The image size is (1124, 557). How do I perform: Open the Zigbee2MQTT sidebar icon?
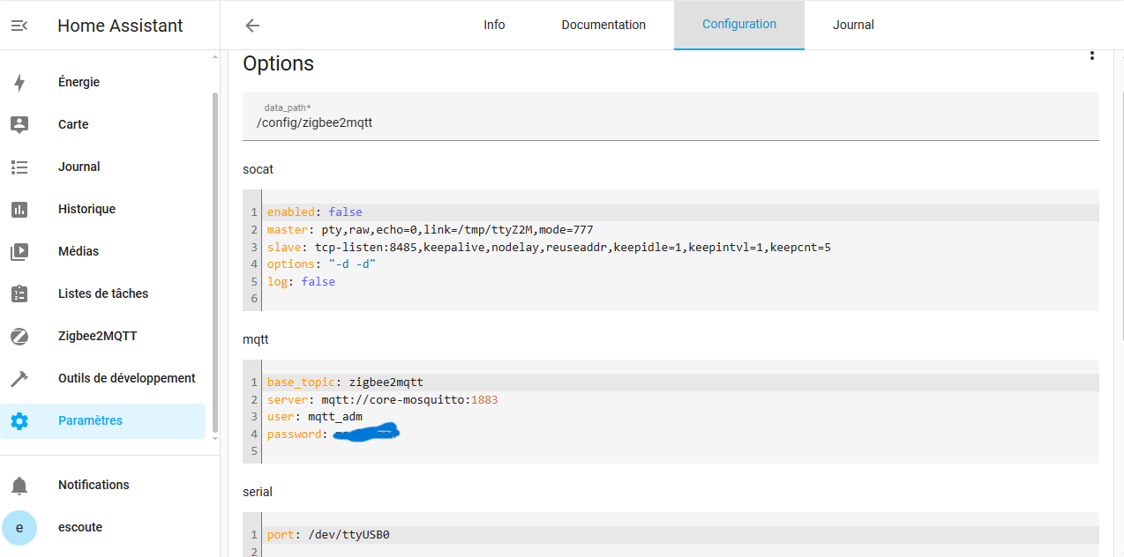pos(19,336)
